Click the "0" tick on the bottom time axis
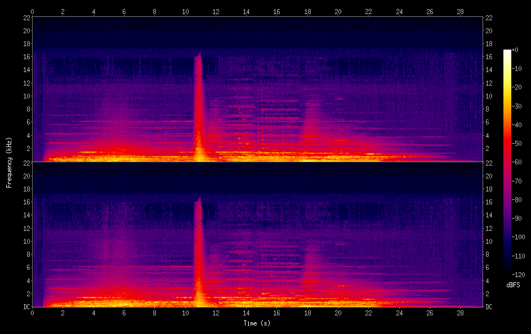 (33, 313)
